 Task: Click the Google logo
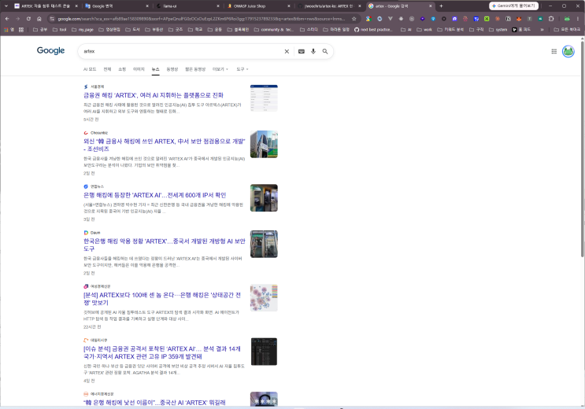pyautogui.click(x=50, y=50)
